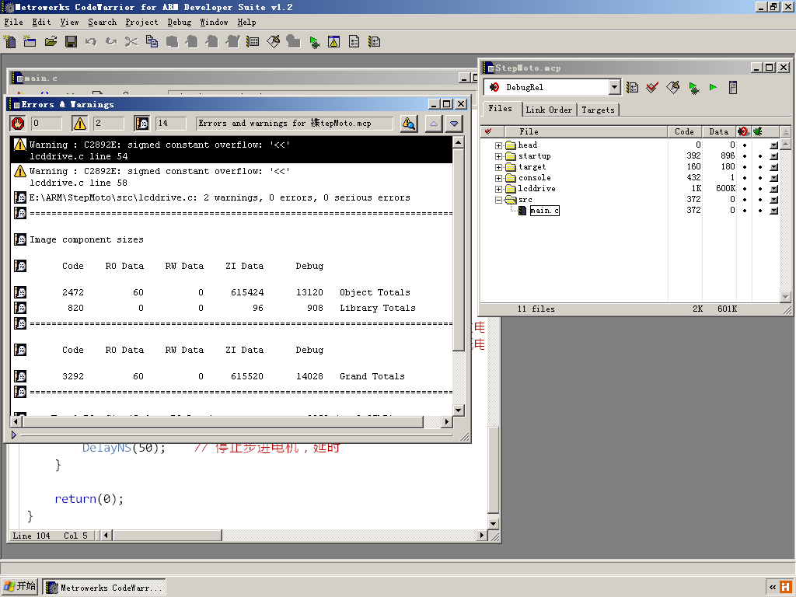The height and width of the screenshot is (597, 796).
Task: Expand the target folder
Action: tap(498, 168)
